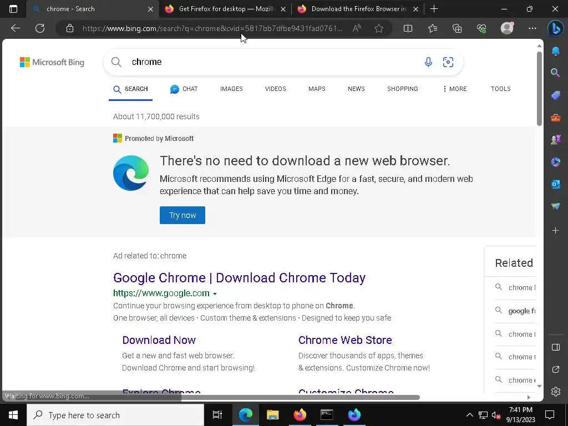
Task: Open the Read aloud icon in address bar
Action: coord(357,28)
